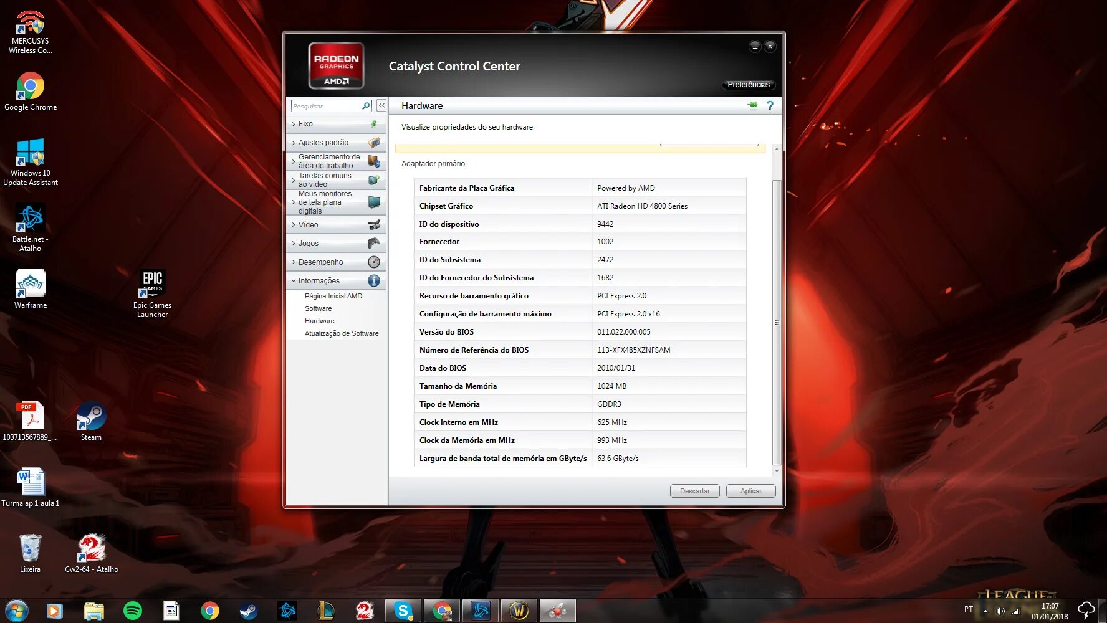Screen dimensions: 1107x623
Task: Click the search magnifier in Pesquisar box
Action: (x=366, y=106)
